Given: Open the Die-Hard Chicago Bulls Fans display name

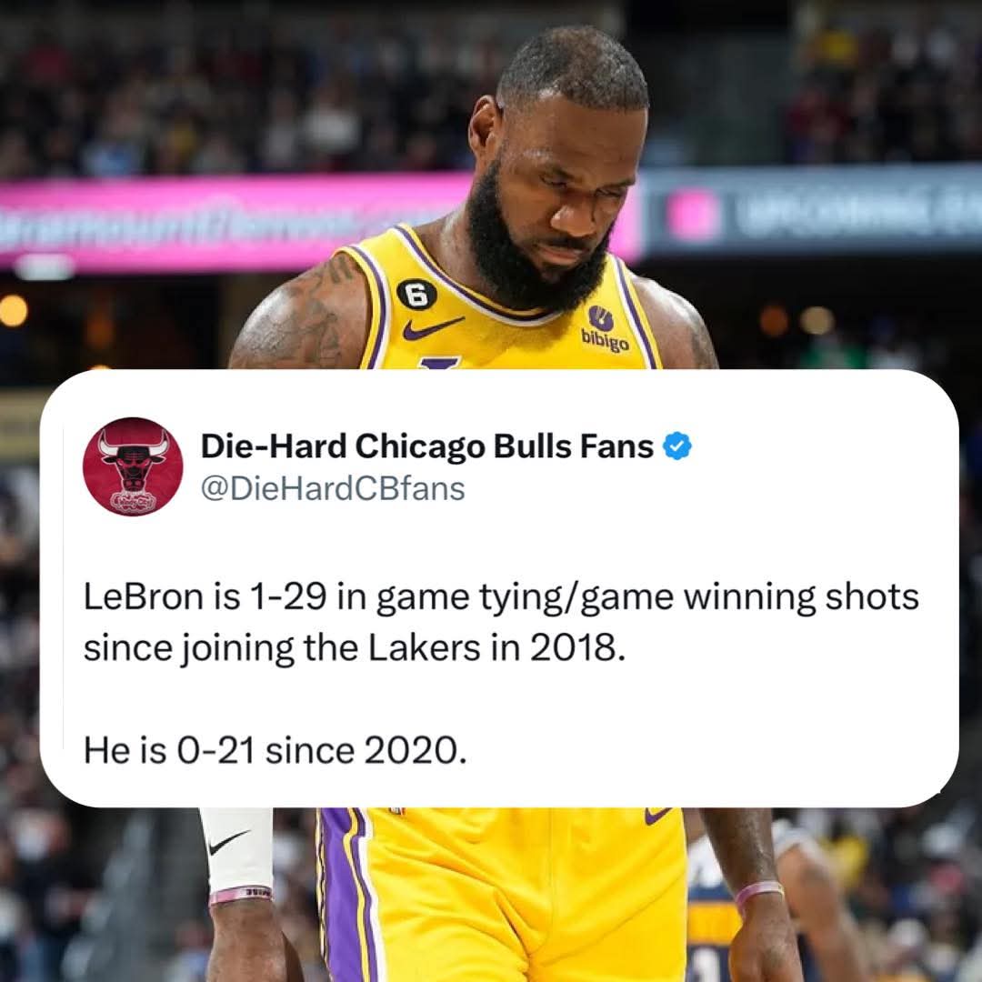Looking at the screenshot, I should [427, 446].
